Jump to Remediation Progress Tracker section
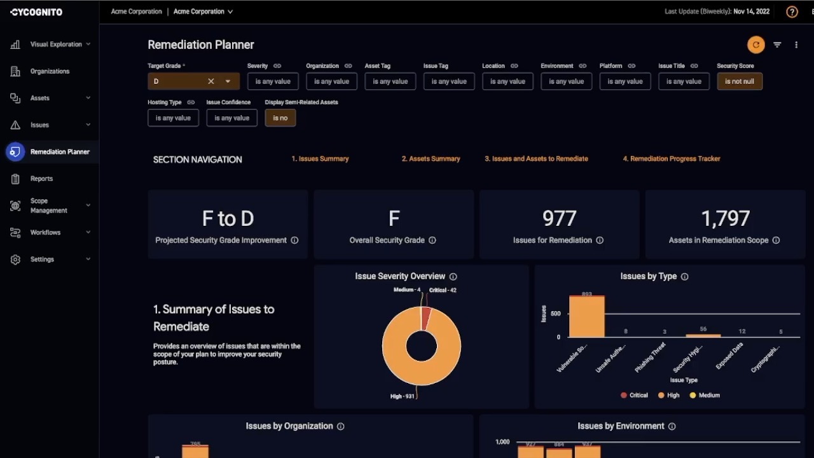 click(x=671, y=159)
